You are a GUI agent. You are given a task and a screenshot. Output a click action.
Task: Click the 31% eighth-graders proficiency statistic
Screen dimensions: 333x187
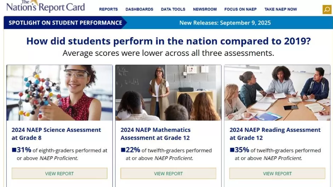[24, 150]
